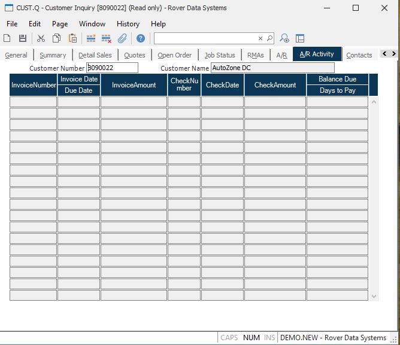
Task: Clear the toolbar search box with X
Action: tap(260, 38)
